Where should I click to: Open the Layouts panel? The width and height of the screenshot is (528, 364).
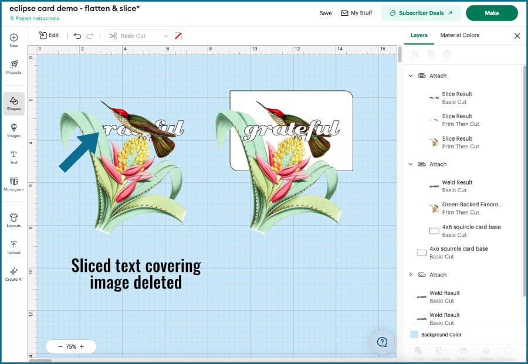click(x=14, y=220)
